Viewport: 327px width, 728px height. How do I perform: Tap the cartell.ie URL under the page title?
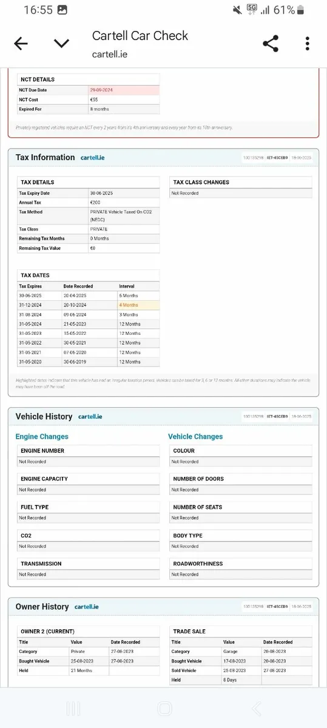[110, 54]
